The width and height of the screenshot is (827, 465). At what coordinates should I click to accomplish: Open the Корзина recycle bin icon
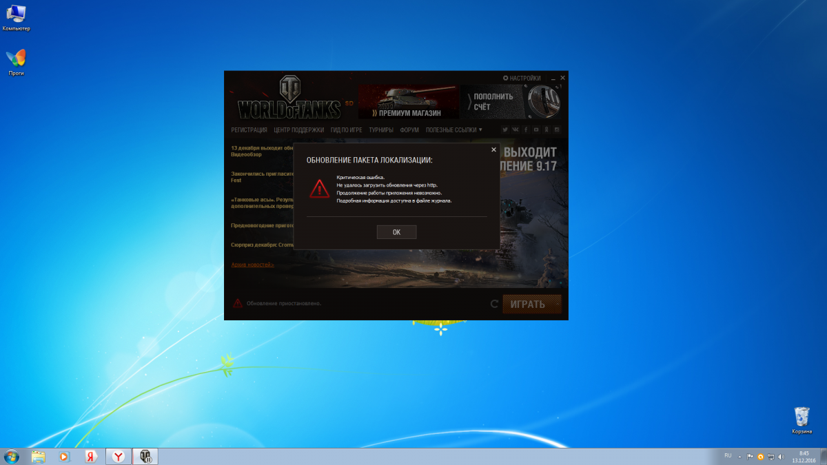[x=802, y=420]
